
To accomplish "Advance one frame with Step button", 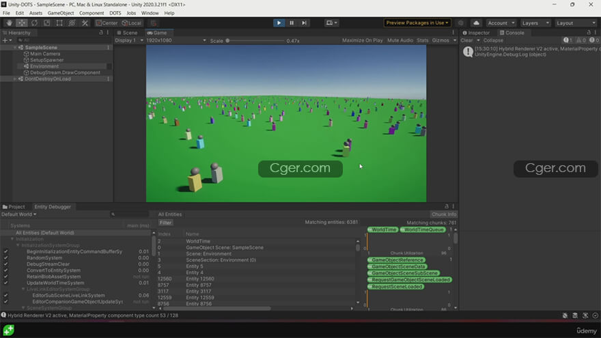I will tap(304, 23).
